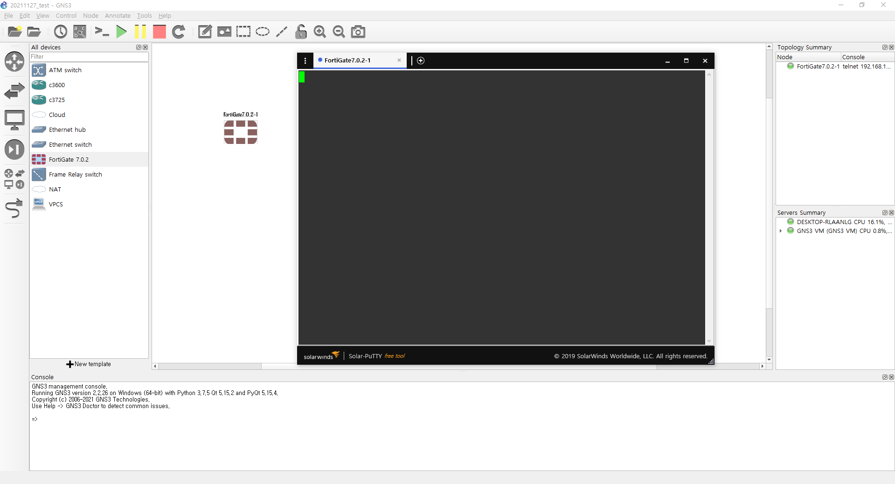Select Ethernet switch in device list

pyautogui.click(x=89, y=144)
